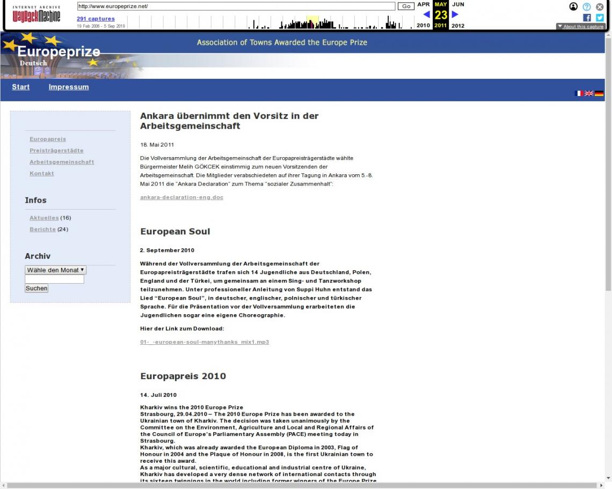Image resolution: width=612 pixels, height=489 pixels.
Task: Click the date 14. Juli 2010
Action: (x=158, y=395)
